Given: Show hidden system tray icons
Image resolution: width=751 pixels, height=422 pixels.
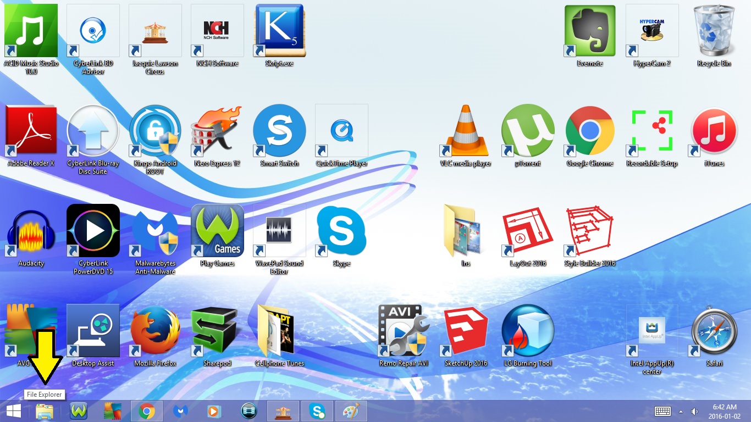Looking at the screenshot, I should click(681, 411).
